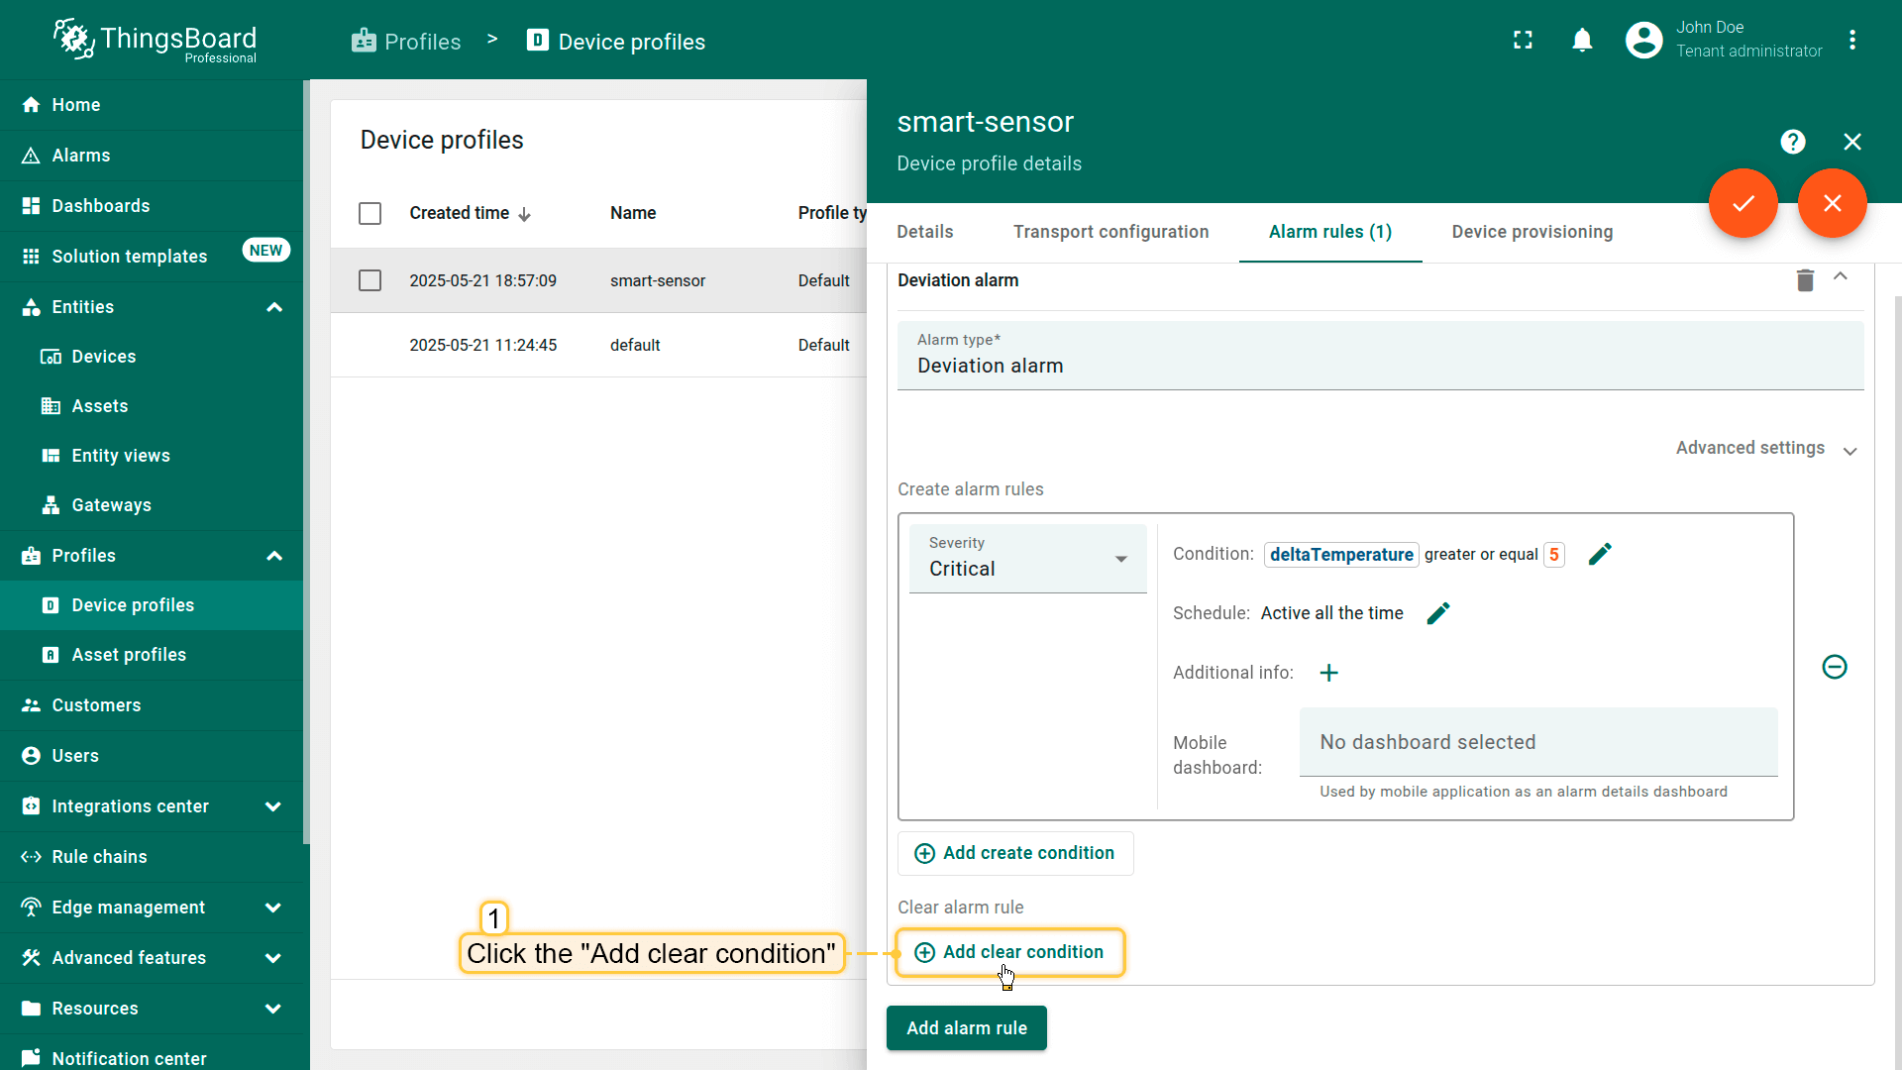Add additional info with plus icon
Image resolution: width=1902 pixels, height=1070 pixels.
click(1329, 673)
